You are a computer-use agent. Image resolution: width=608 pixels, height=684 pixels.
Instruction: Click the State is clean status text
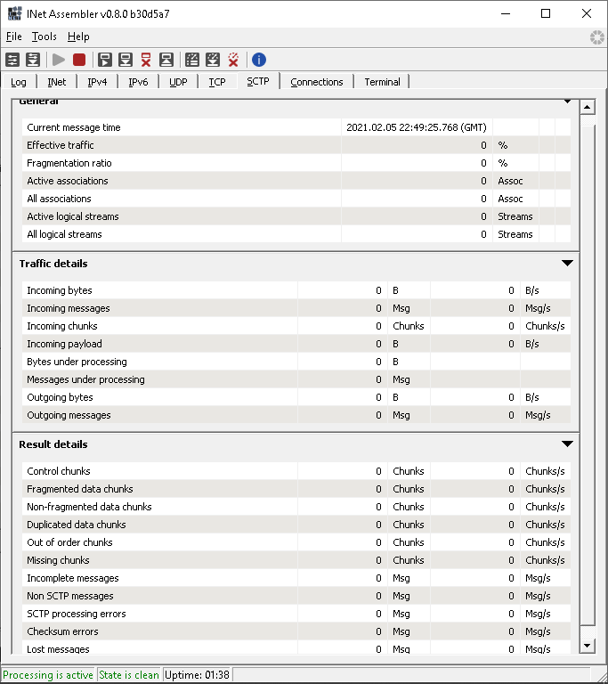point(129,675)
